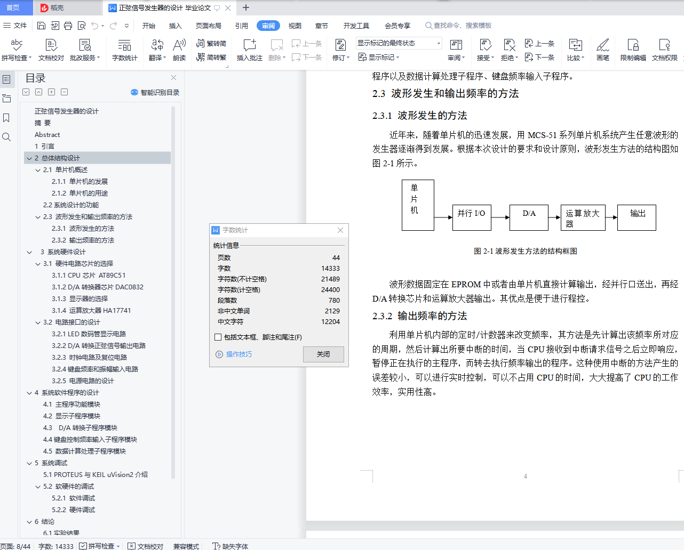Close the 目录 navigation panel
684x550 pixels.
173,78
